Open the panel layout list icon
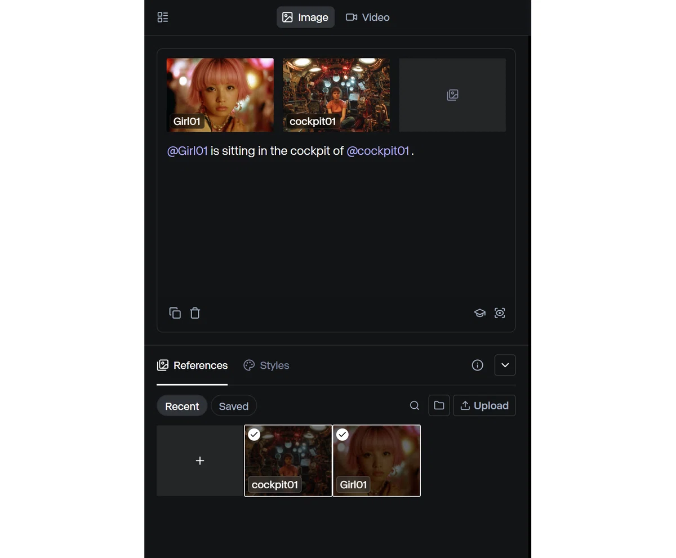Image resolution: width=676 pixels, height=558 pixels. (163, 17)
